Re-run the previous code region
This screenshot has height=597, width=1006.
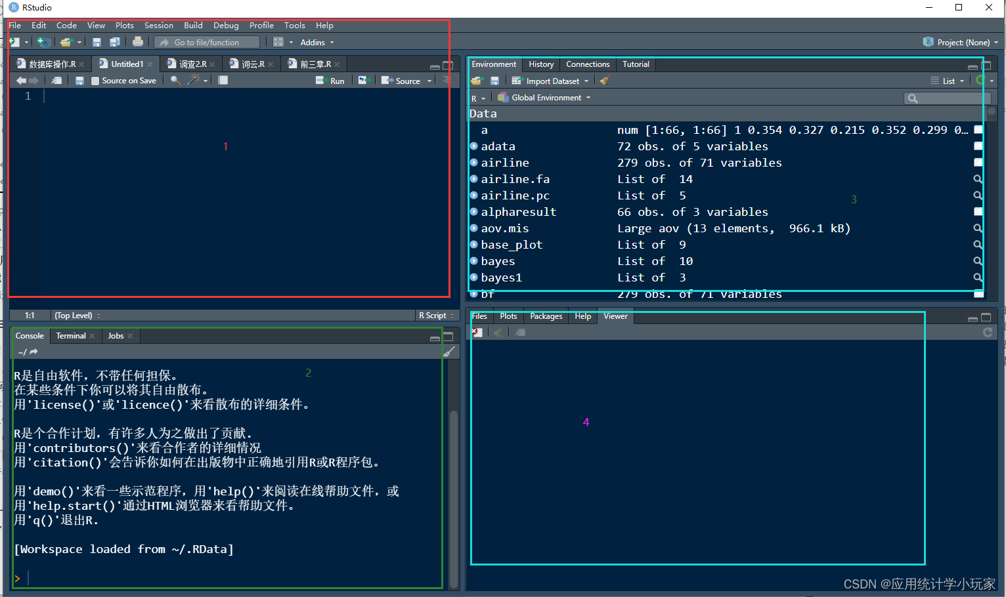click(362, 80)
